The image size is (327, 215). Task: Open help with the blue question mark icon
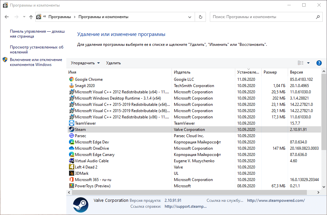(319, 63)
